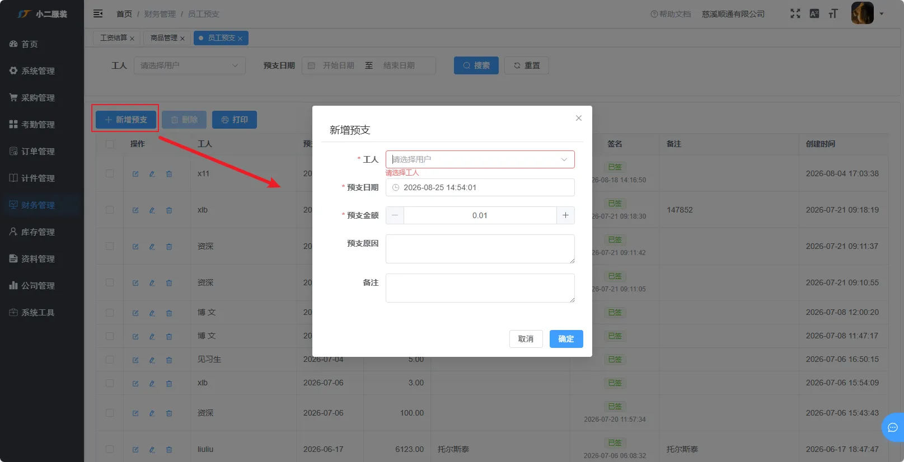Open the 工人 filter dropdown above the table
Image resolution: width=904 pixels, height=462 pixels.
190,65
